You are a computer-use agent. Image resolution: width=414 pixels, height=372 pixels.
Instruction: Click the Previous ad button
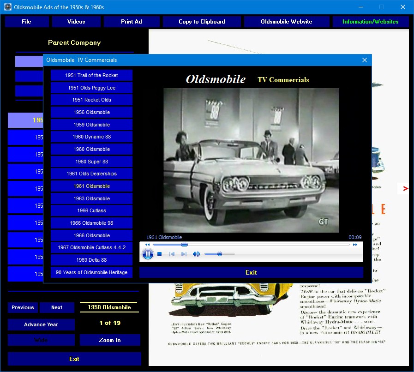click(23, 307)
